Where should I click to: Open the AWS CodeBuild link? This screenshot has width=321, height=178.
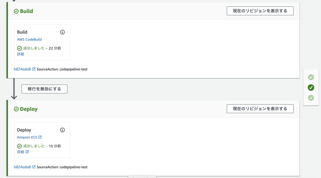pyautogui.click(x=29, y=39)
